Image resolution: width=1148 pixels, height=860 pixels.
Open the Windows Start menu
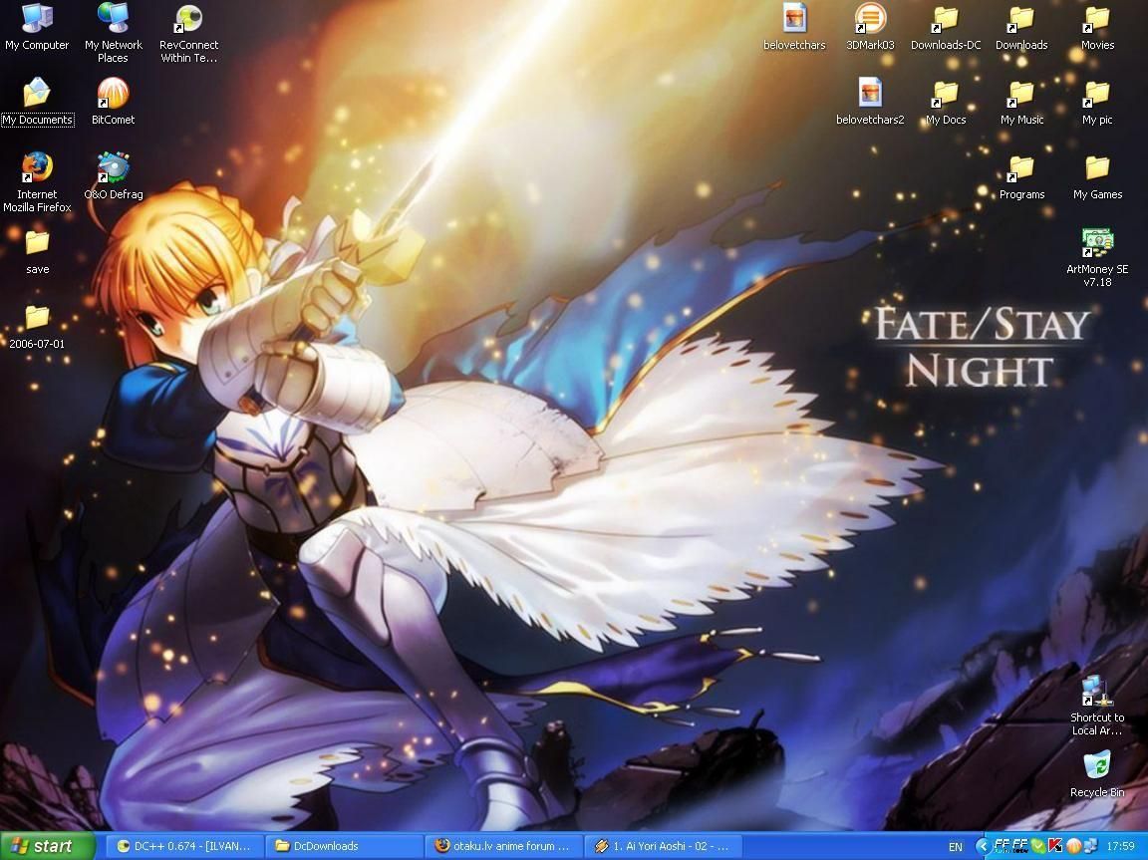click(48, 846)
